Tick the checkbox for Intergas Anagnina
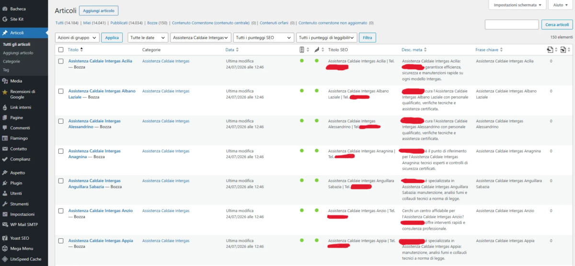Viewport: 575px width, 266px height. (61, 151)
